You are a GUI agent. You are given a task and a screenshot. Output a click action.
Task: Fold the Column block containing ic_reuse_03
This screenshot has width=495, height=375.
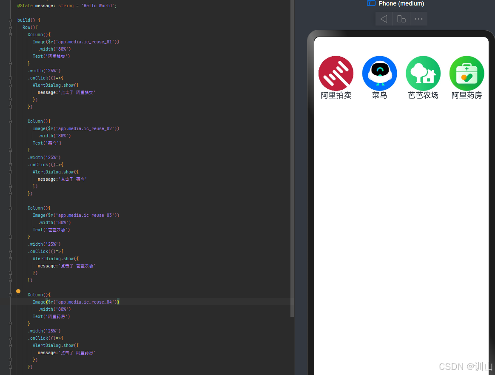pos(10,208)
